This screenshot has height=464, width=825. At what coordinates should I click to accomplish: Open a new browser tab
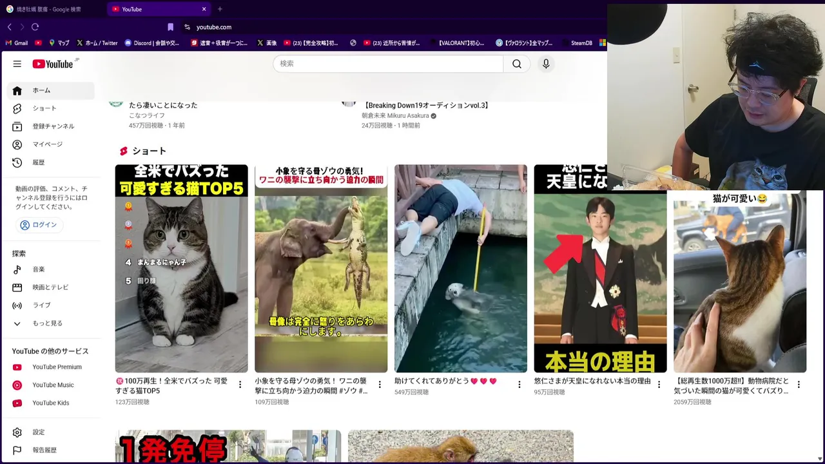click(x=220, y=9)
